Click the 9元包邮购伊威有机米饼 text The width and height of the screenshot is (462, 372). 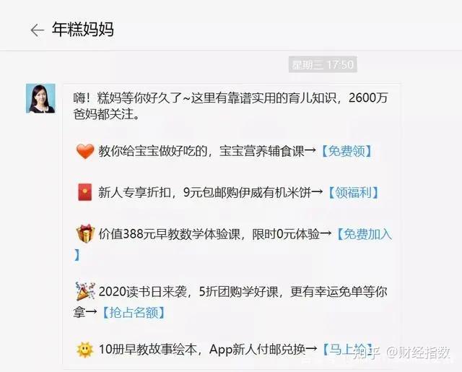(247, 192)
